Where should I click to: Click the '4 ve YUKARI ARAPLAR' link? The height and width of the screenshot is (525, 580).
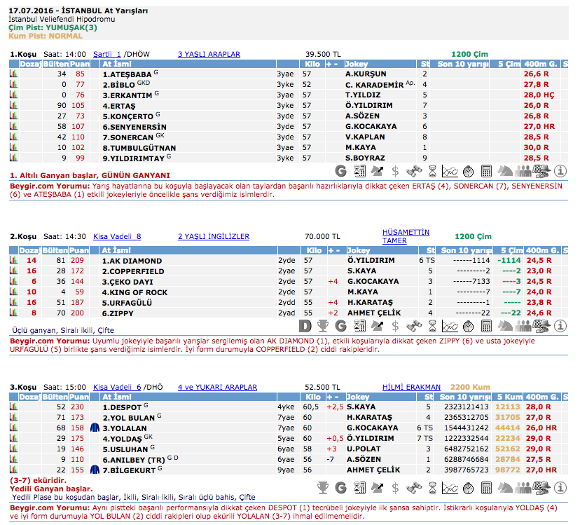pos(217,387)
